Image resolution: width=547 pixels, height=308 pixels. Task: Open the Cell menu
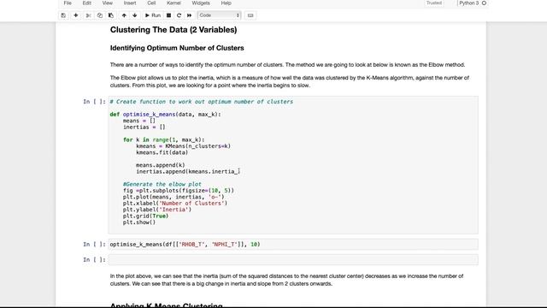pyautogui.click(x=151, y=3)
